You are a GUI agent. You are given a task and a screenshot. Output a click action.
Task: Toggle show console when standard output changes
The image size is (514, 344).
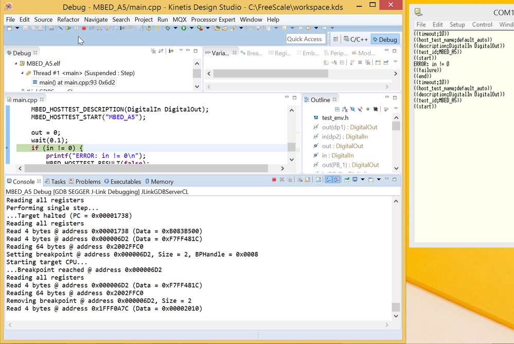pyautogui.click(x=328, y=179)
